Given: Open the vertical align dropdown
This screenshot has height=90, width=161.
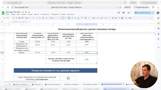Looking at the screenshot, I should pos(98,18).
